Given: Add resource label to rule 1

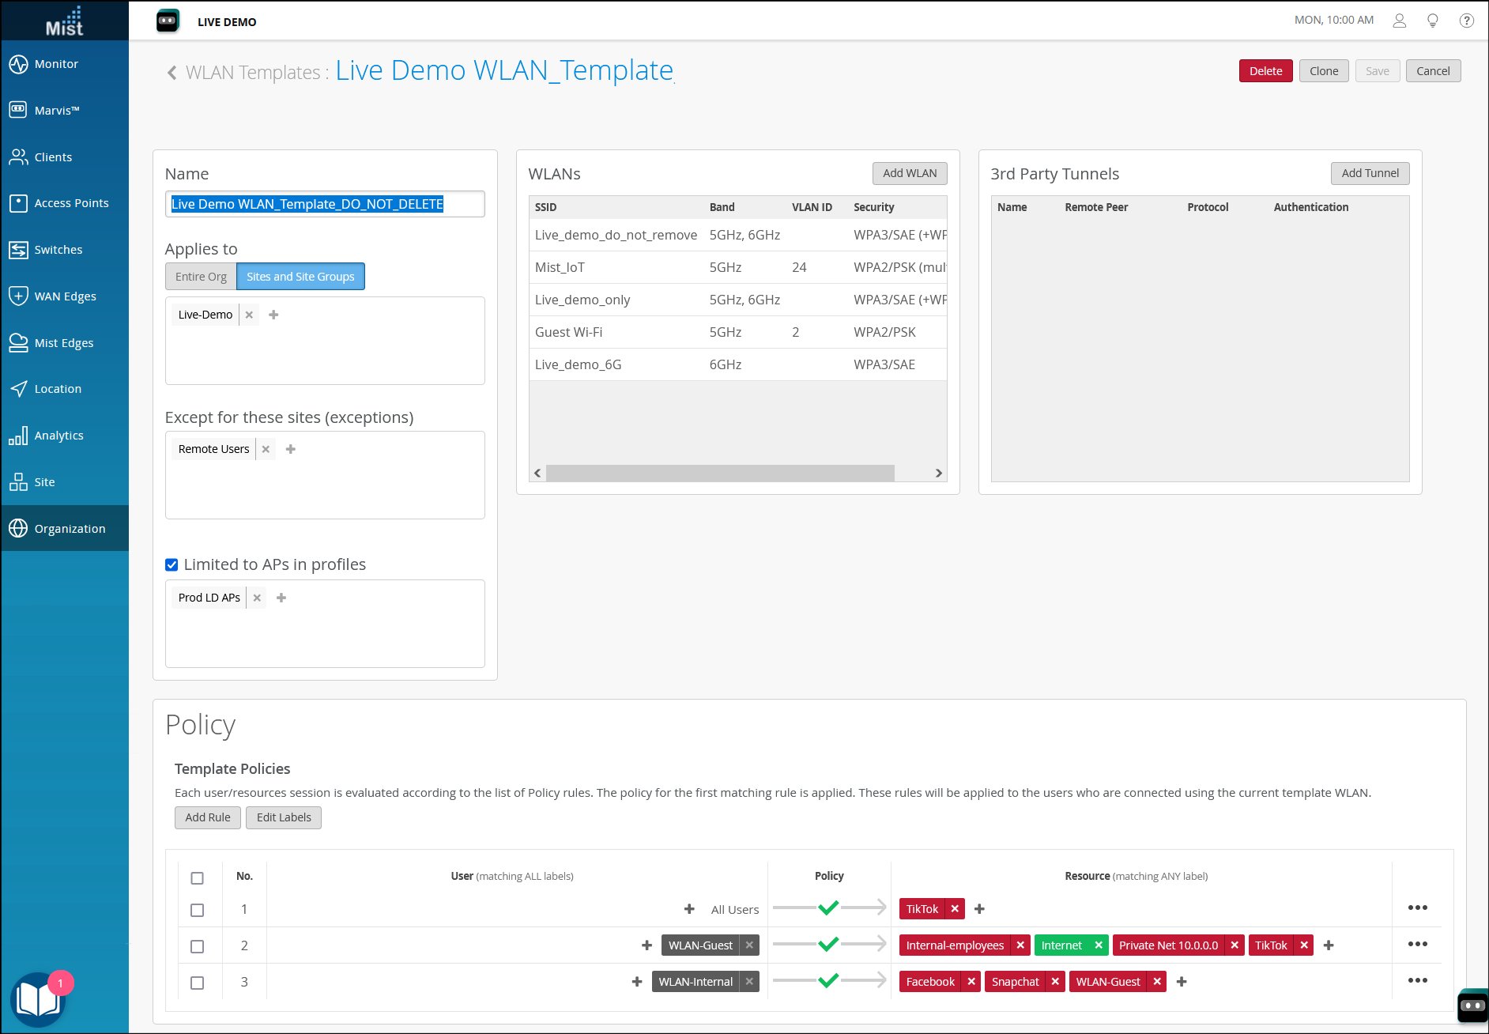Looking at the screenshot, I should pyautogui.click(x=979, y=909).
